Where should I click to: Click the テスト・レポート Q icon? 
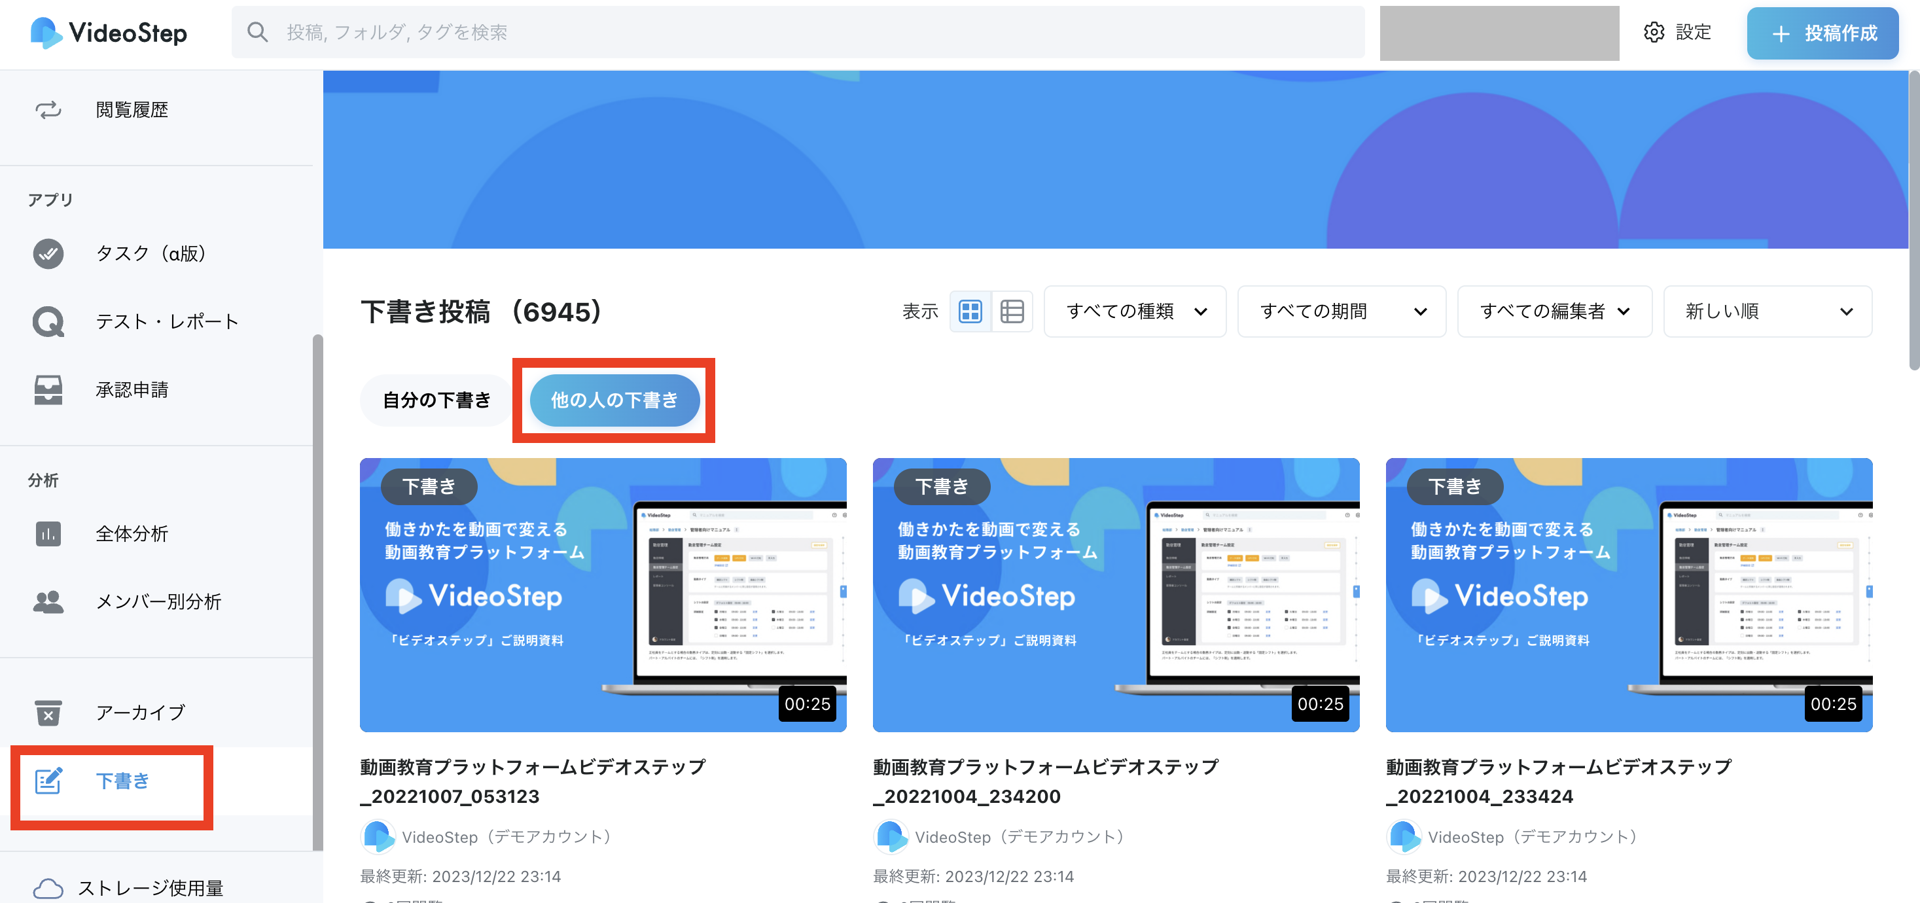click(48, 322)
